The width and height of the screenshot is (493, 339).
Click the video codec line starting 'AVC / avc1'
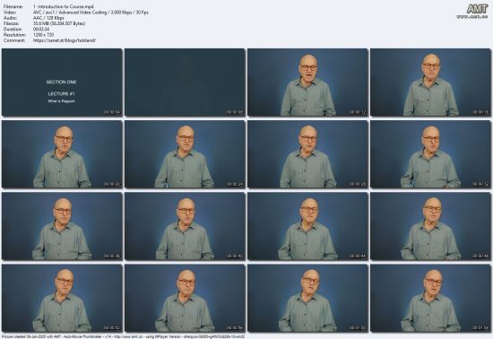(91, 13)
